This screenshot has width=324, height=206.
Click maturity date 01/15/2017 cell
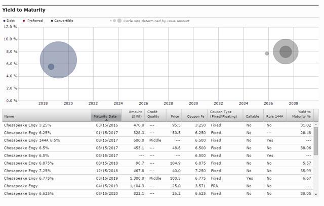click(107, 133)
